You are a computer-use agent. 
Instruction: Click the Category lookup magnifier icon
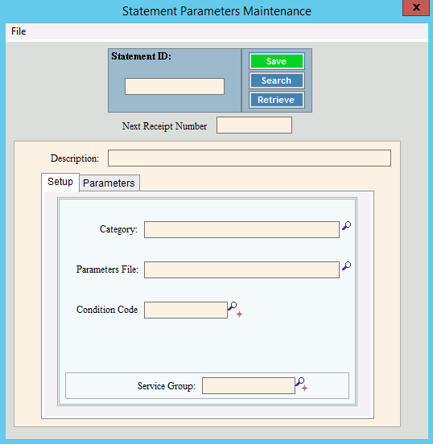pyautogui.click(x=346, y=226)
